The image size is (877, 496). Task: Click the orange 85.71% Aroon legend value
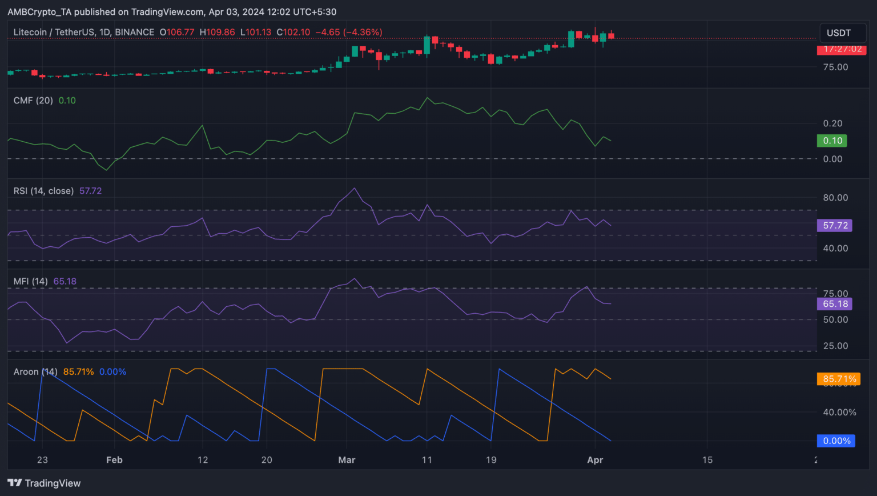pyautogui.click(x=78, y=372)
